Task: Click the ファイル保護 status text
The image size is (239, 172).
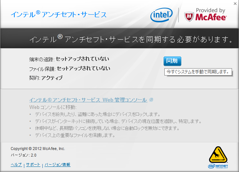Action: pos(69,69)
